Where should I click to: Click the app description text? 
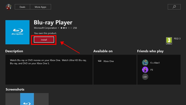tap(48, 62)
